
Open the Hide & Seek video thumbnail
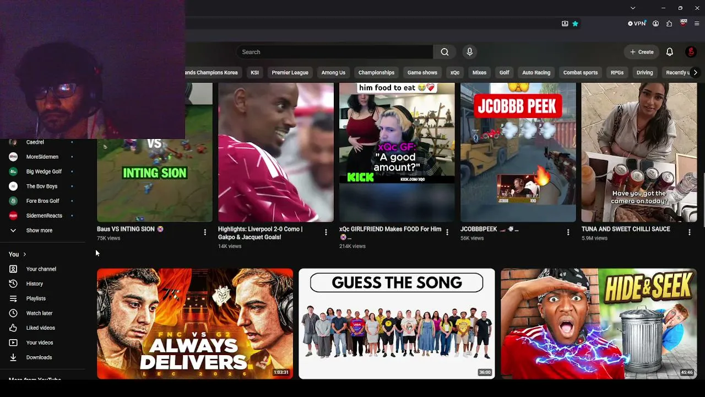click(599, 324)
